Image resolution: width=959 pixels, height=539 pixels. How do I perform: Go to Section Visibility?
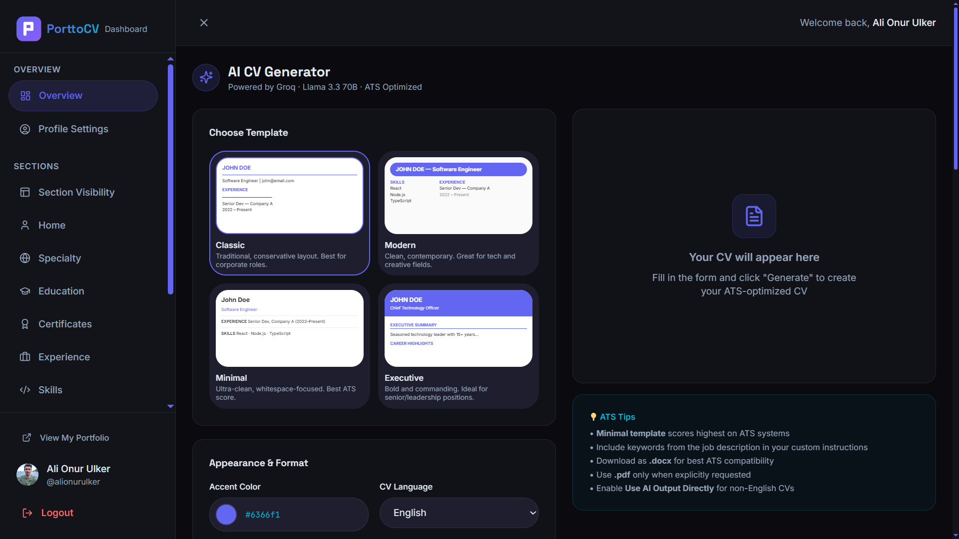[83, 192]
